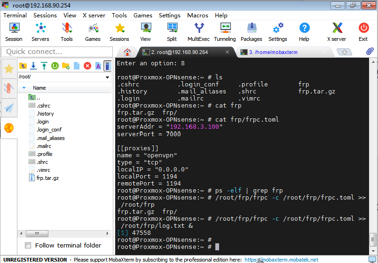The image size is (378, 263).
Task: Click the new tab button
Action: (345, 52)
